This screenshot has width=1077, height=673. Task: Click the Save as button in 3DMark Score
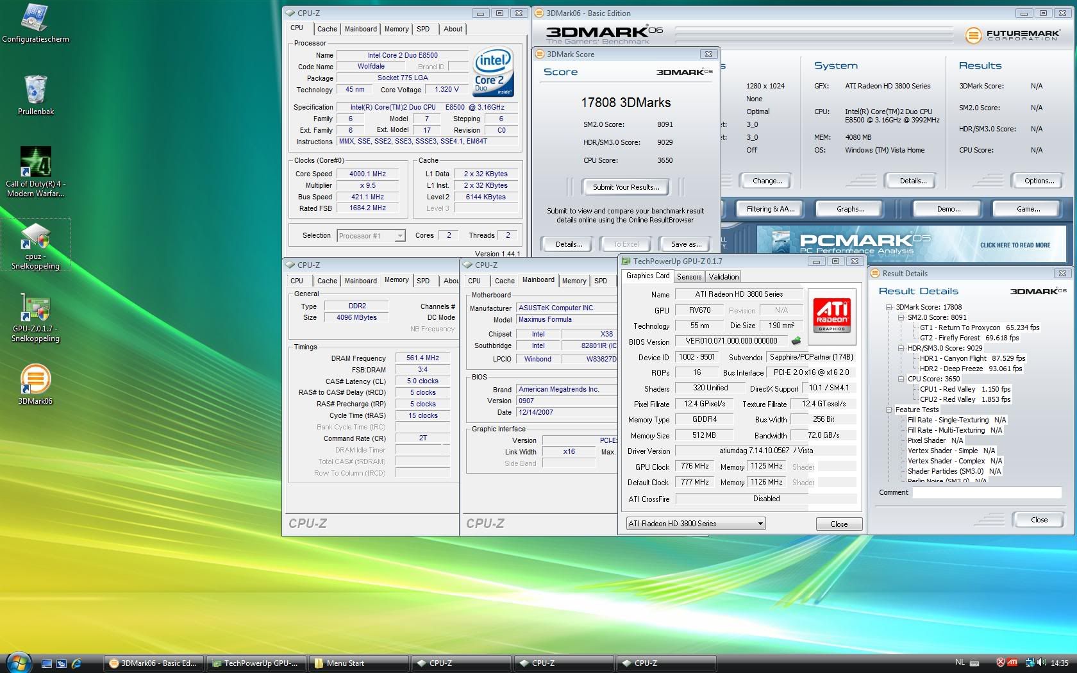[x=686, y=244]
